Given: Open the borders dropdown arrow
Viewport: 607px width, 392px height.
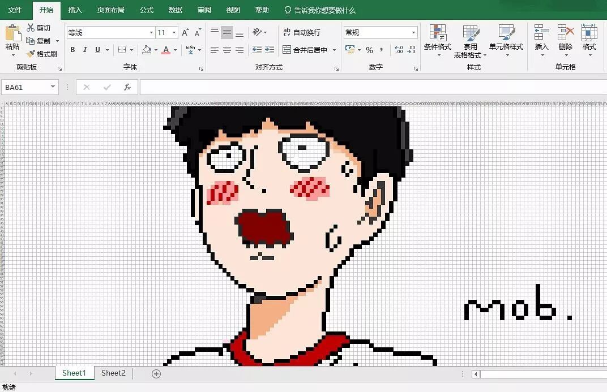Looking at the screenshot, I should (x=131, y=50).
